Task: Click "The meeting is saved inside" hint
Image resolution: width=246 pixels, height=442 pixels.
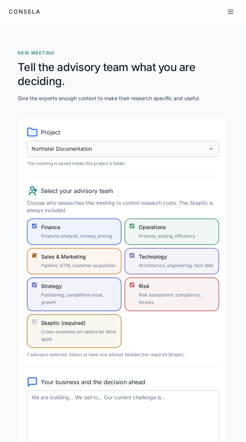Action: pyautogui.click(x=76, y=164)
